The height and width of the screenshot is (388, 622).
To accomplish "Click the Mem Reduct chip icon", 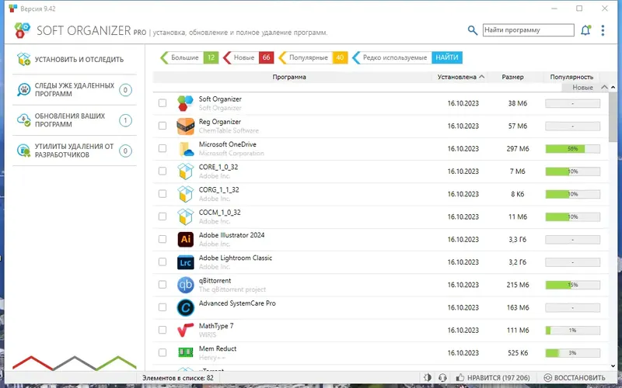I will [x=185, y=352].
